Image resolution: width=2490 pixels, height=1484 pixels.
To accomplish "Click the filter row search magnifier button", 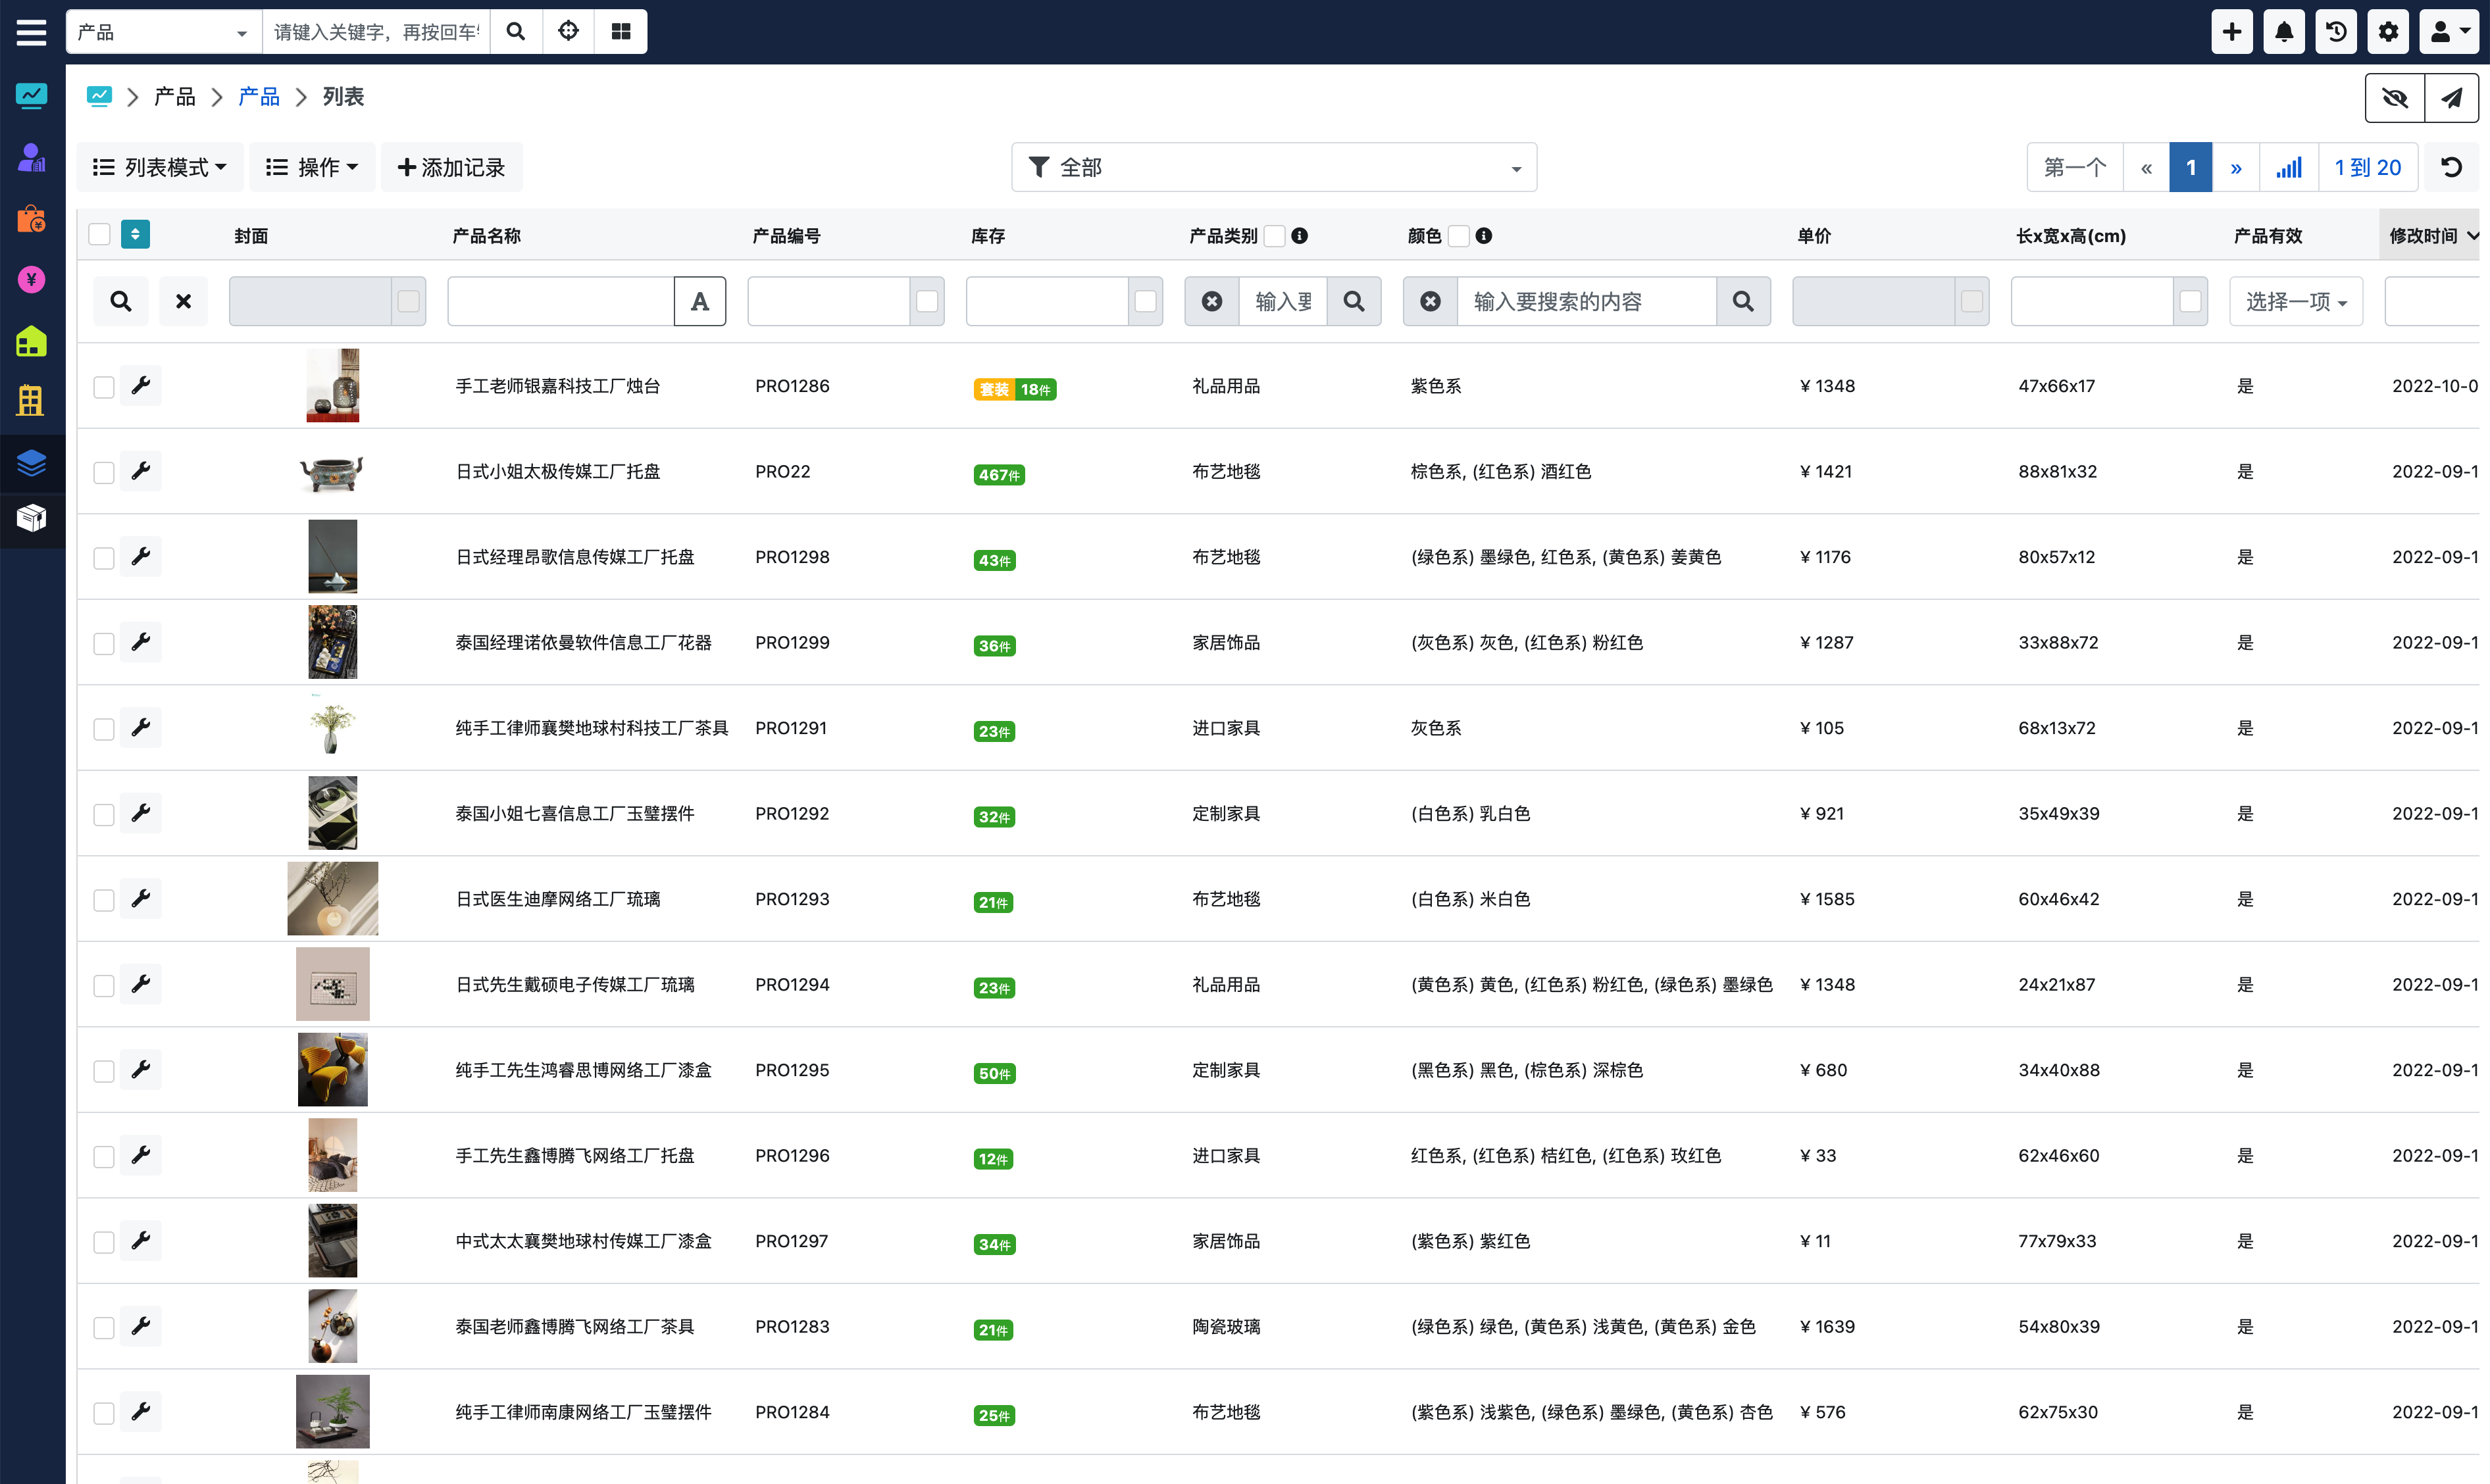I will coord(121,301).
